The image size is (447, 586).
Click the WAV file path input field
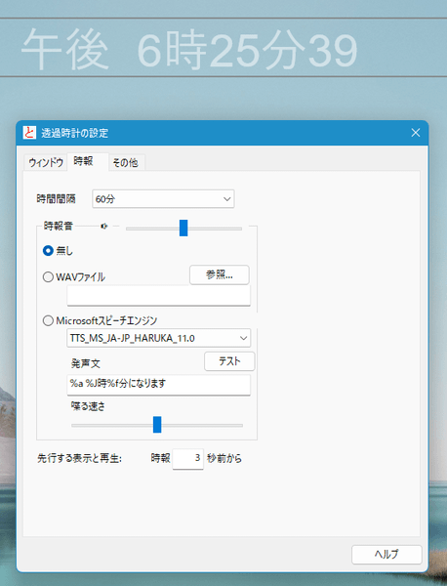coord(159,296)
